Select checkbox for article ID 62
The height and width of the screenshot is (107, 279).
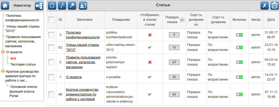(51, 47)
